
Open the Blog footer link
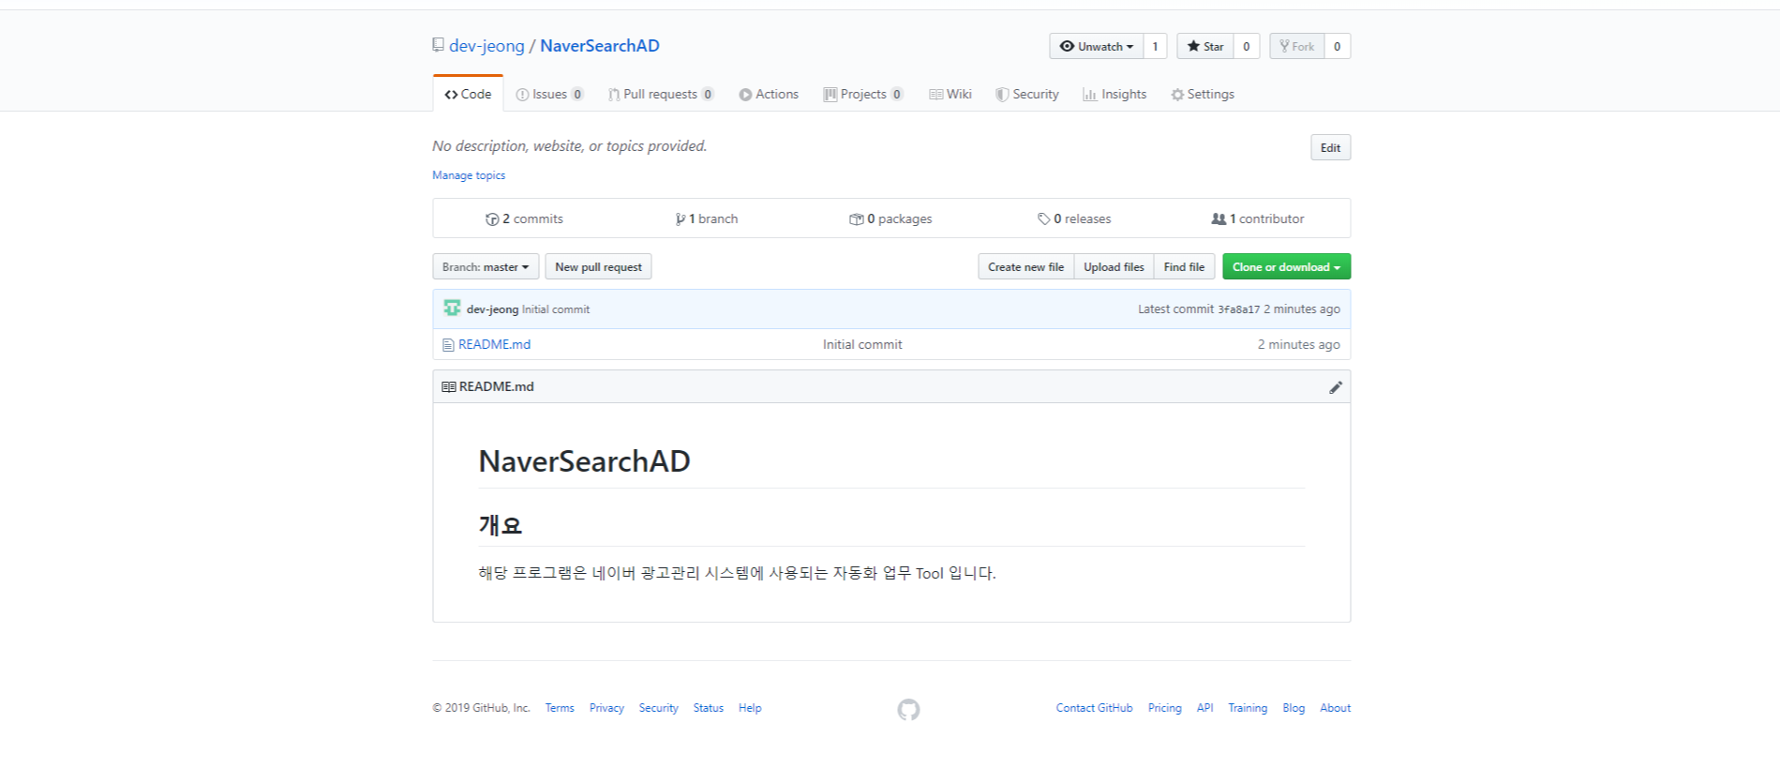(x=1294, y=708)
